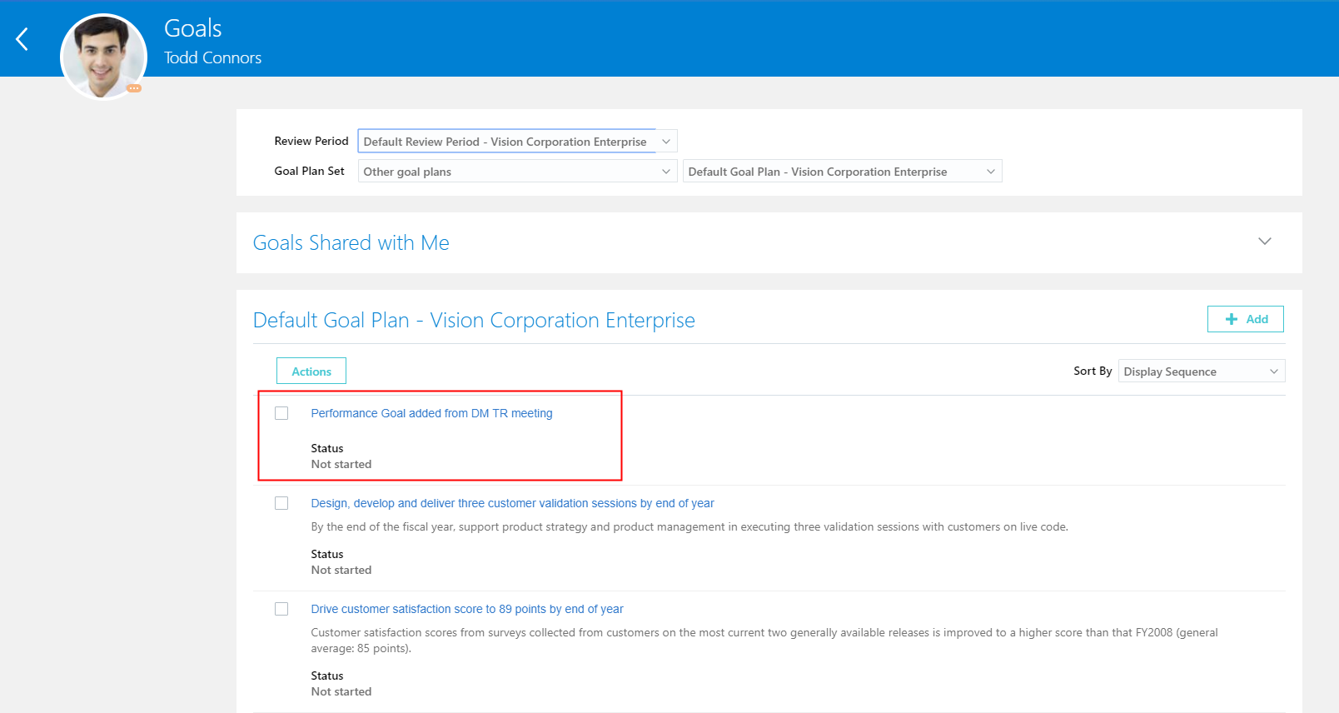Click the Add goal button

[1245, 319]
